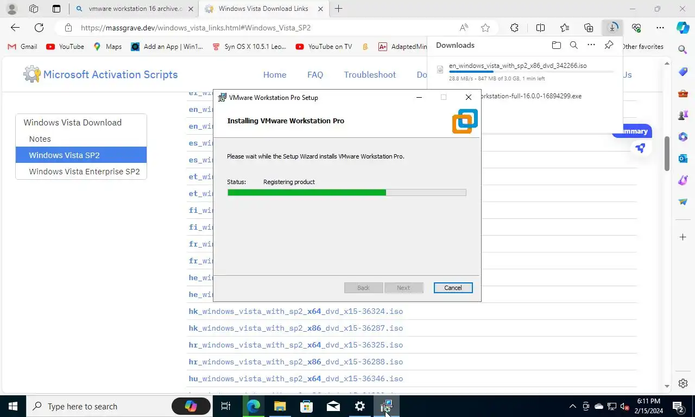Viewport: 695px width, 417px height.
Task: Open downloads folder icon in Downloads panel
Action: pos(556,45)
